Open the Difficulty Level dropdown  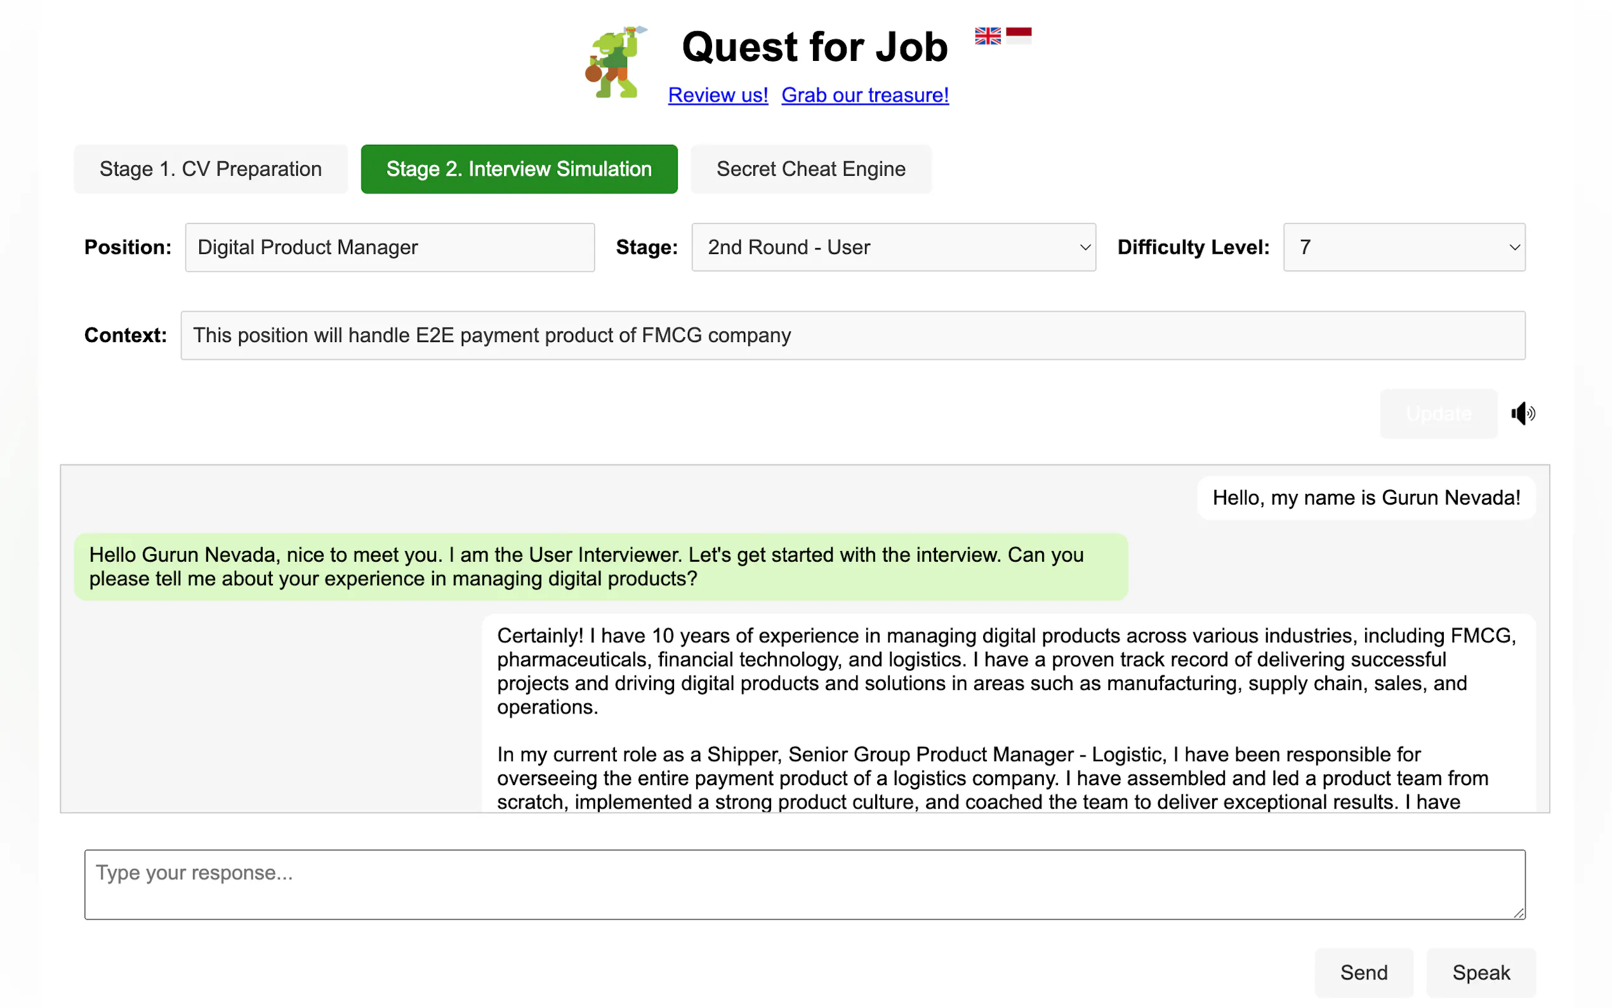1403,248
